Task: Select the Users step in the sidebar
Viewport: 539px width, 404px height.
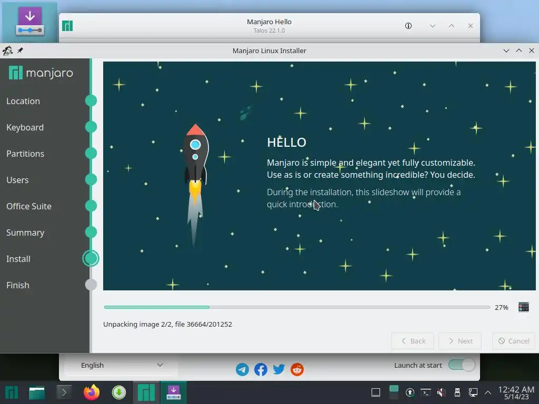Action: pyautogui.click(x=17, y=180)
